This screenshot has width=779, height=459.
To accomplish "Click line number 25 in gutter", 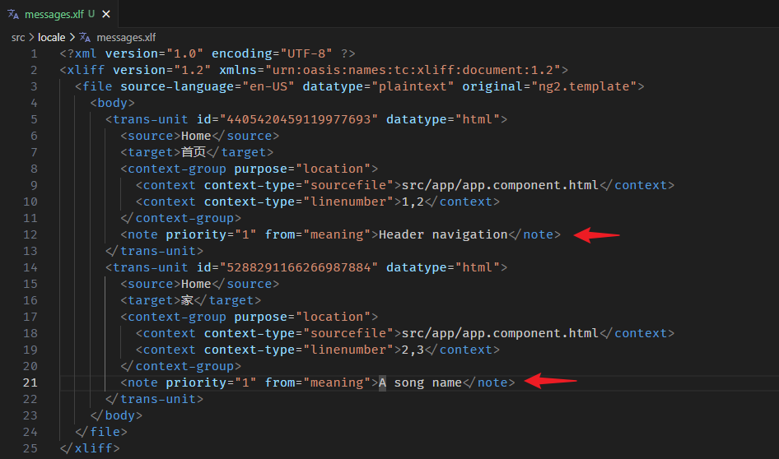I will [30, 448].
